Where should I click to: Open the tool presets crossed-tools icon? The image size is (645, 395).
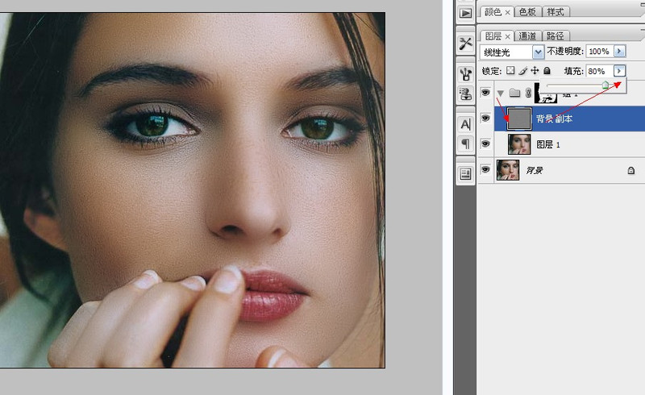(465, 43)
